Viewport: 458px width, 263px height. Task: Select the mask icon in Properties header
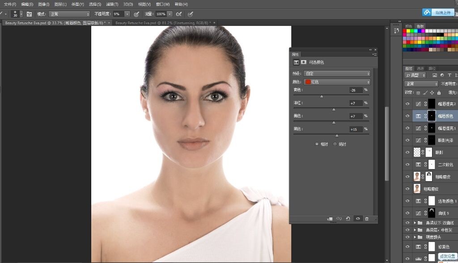point(304,62)
